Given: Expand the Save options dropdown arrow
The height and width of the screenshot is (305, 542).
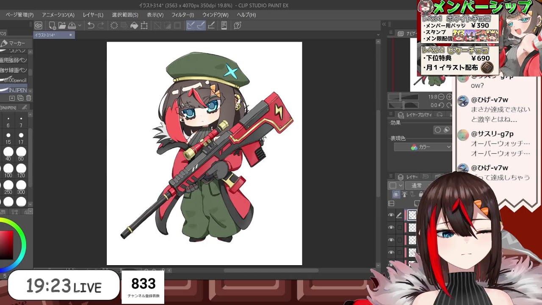Looking at the screenshot, I should click(79, 25).
